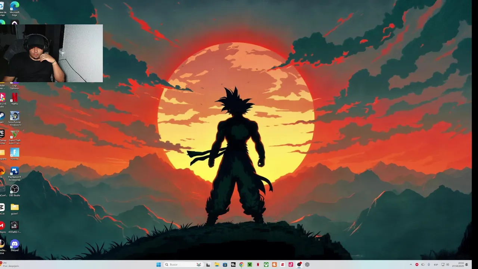Click the microphone tray icon

(x=429, y=265)
